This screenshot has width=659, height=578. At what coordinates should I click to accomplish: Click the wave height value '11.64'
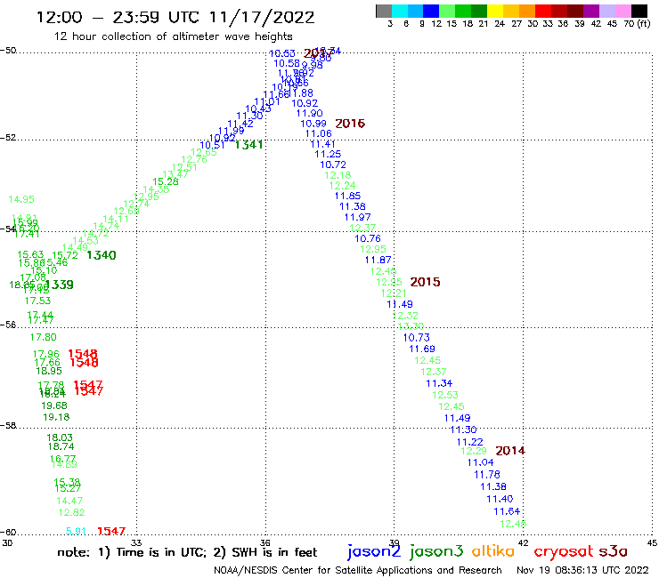[507, 511]
